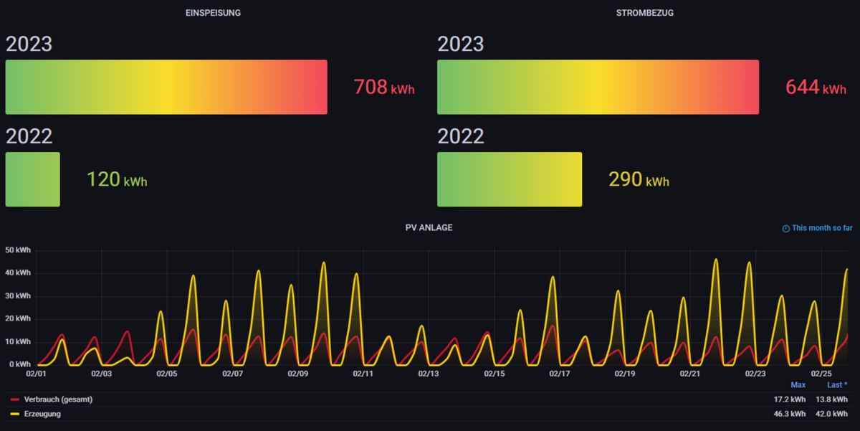Click the 50 kWh y-axis label

click(17, 250)
